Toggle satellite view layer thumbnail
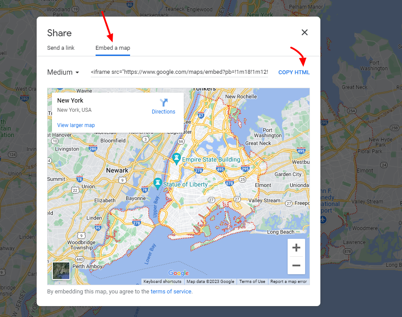Screen dimensions: 402x317 click(61, 270)
